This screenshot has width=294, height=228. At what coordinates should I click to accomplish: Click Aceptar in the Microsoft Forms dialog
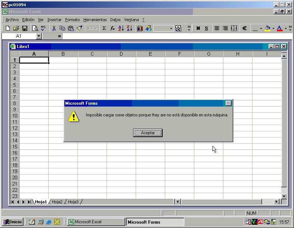[x=148, y=133]
